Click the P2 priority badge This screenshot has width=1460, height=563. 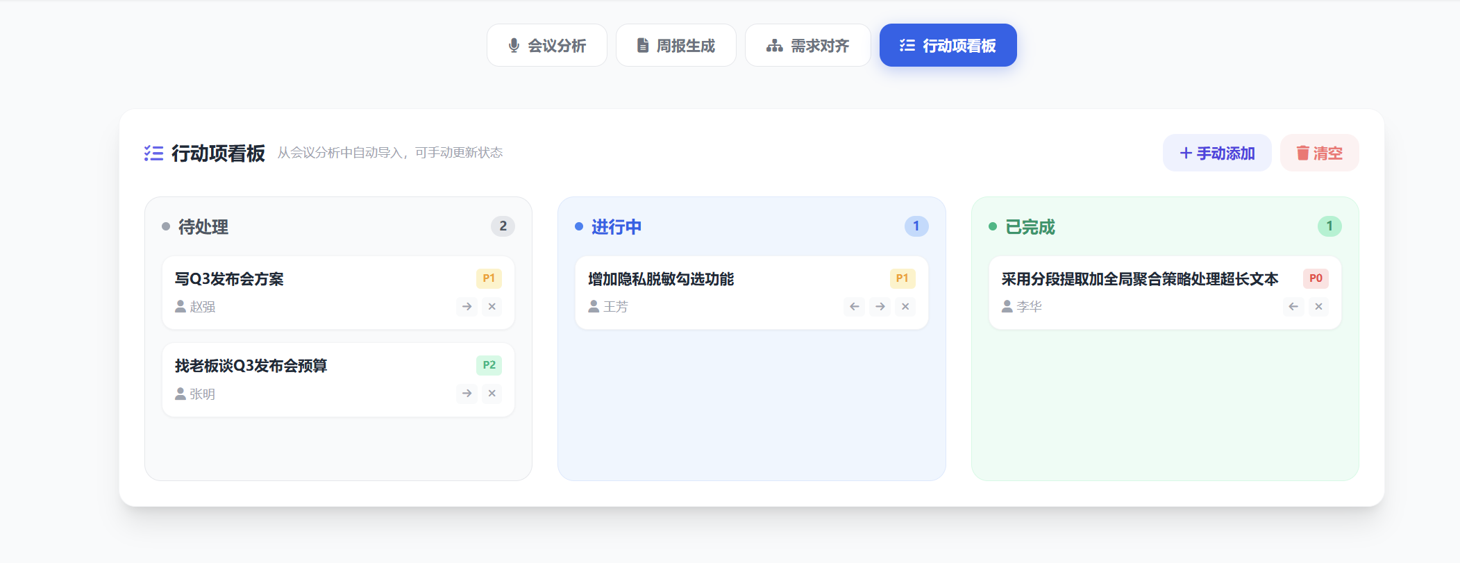[489, 365]
